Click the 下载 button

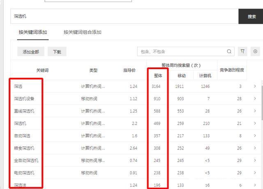[x=57, y=52]
